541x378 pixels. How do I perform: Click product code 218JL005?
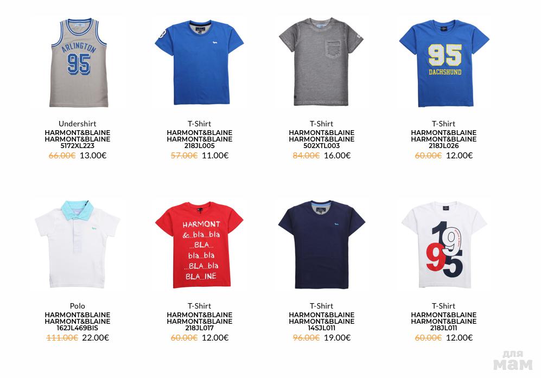point(200,146)
